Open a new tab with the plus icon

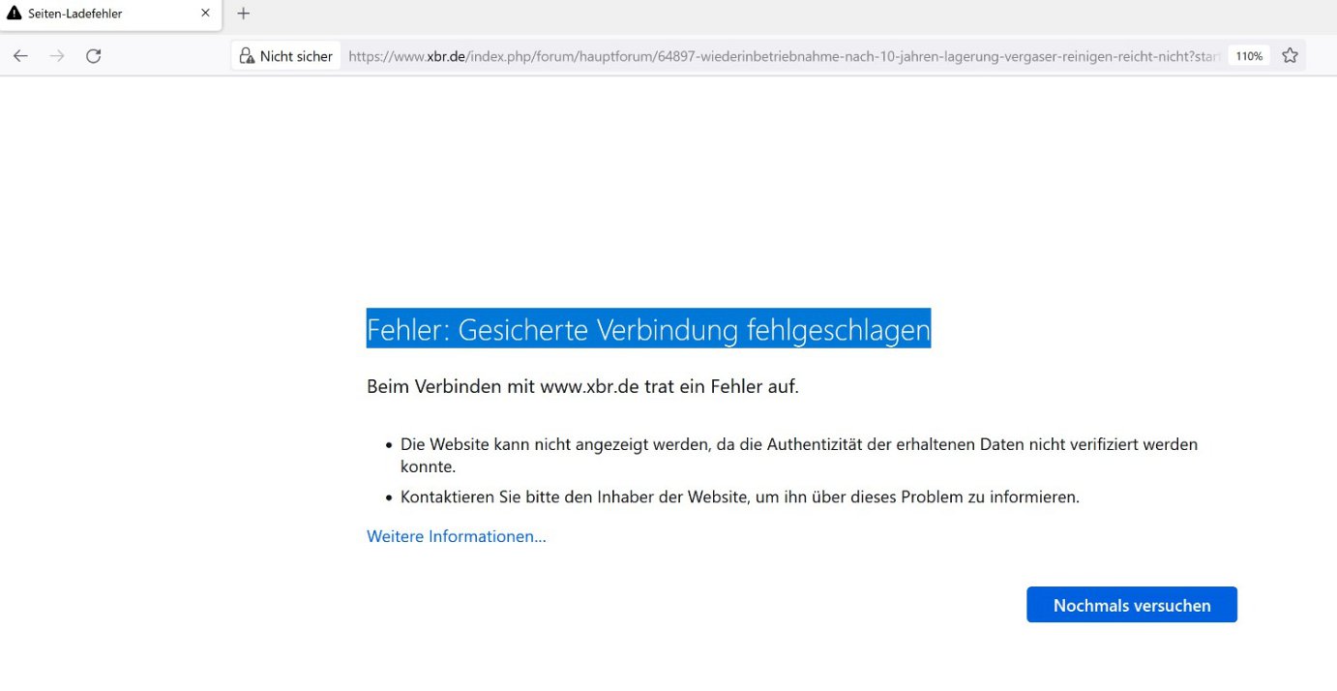pos(243,14)
